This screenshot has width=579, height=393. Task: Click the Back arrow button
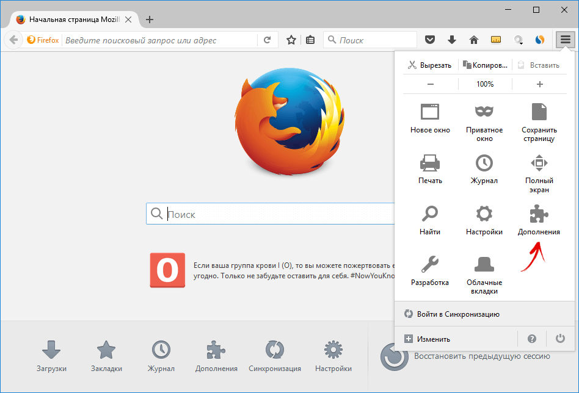point(13,40)
